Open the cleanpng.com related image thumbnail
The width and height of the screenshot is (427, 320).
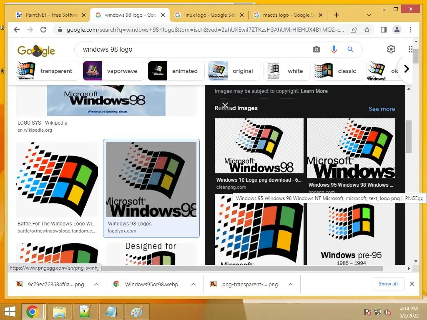[259, 146]
